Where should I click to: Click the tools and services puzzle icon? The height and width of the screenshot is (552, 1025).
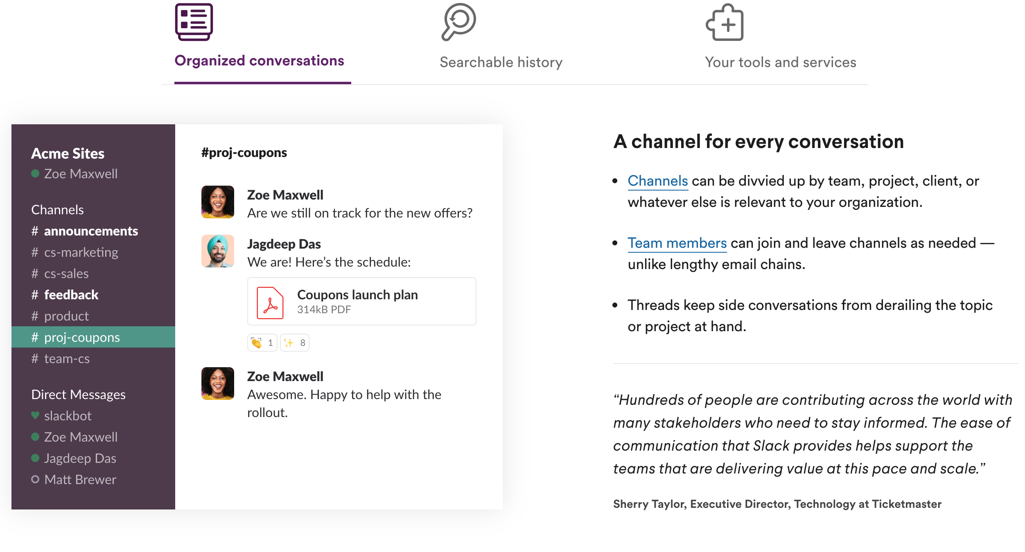[725, 23]
